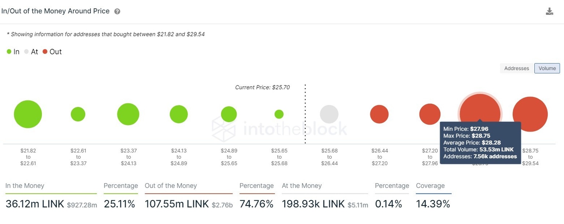Screen dimensions: 564x224
Task: Click the In the Money heading
Action: [x=25, y=186]
